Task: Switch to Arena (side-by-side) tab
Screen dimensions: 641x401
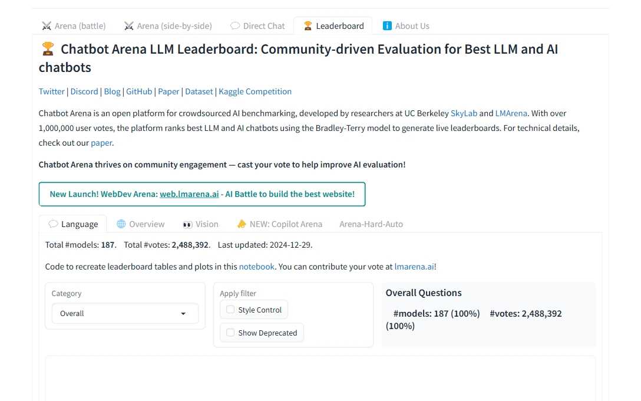Action: [x=168, y=26]
